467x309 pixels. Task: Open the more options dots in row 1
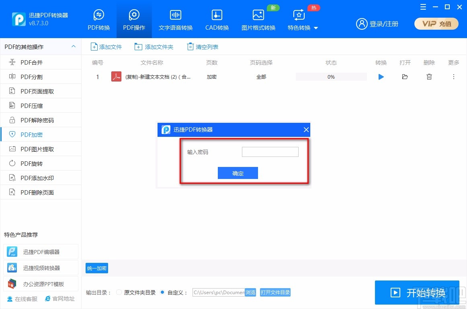click(454, 77)
